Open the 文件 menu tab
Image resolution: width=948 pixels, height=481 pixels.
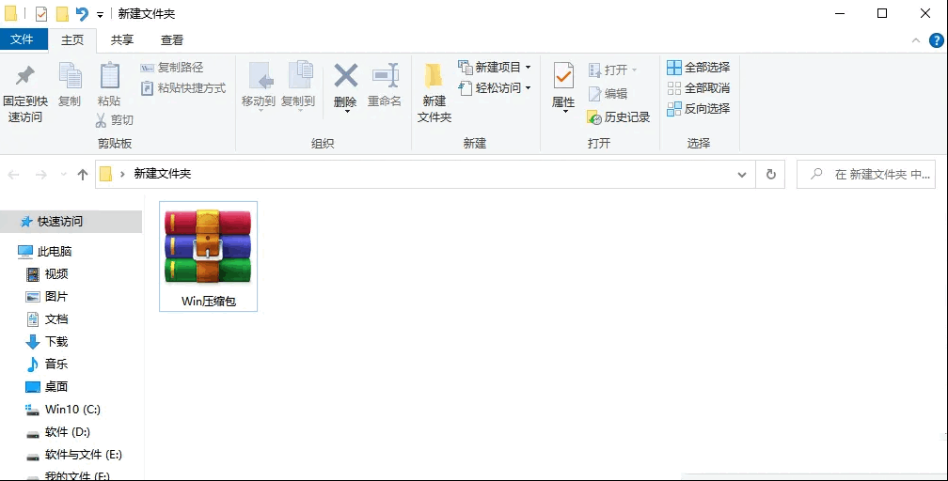coord(22,39)
